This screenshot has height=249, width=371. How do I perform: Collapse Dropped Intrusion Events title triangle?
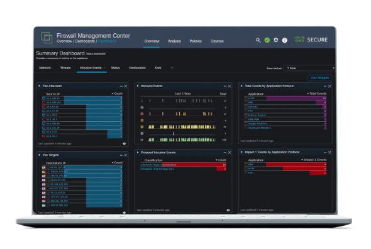click(138, 152)
